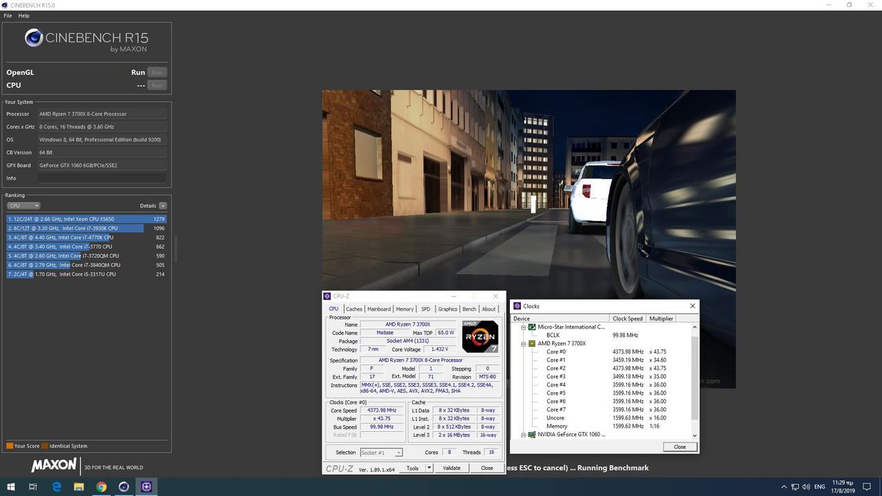Switch to Graphics tab in CPU-Z
The height and width of the screenshot is (496, 882).
448,309
